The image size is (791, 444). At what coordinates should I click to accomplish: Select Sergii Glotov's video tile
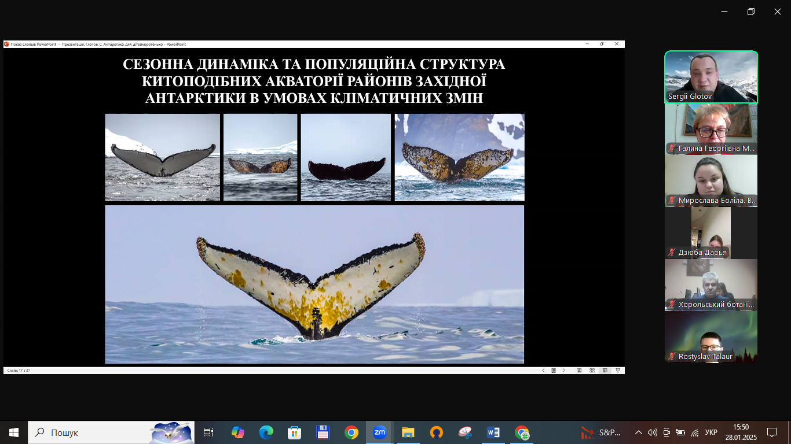pyautogui.click(x=711, y=77)
